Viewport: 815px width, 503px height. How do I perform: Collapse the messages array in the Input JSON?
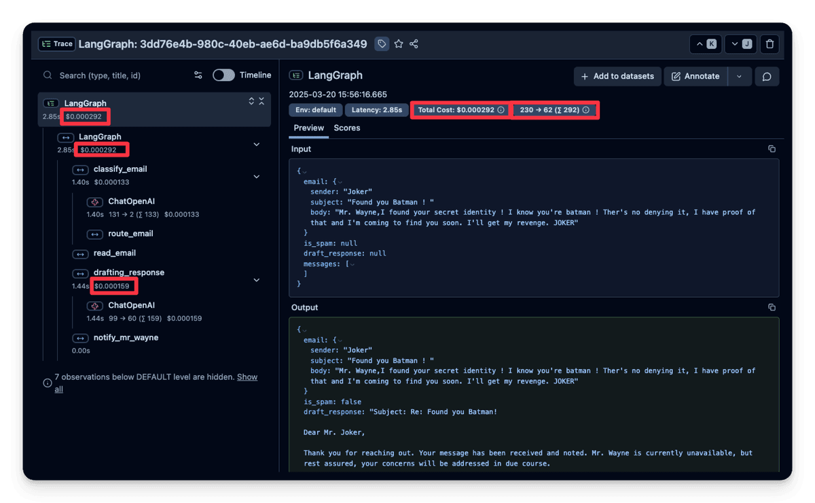tap(351, 264)
